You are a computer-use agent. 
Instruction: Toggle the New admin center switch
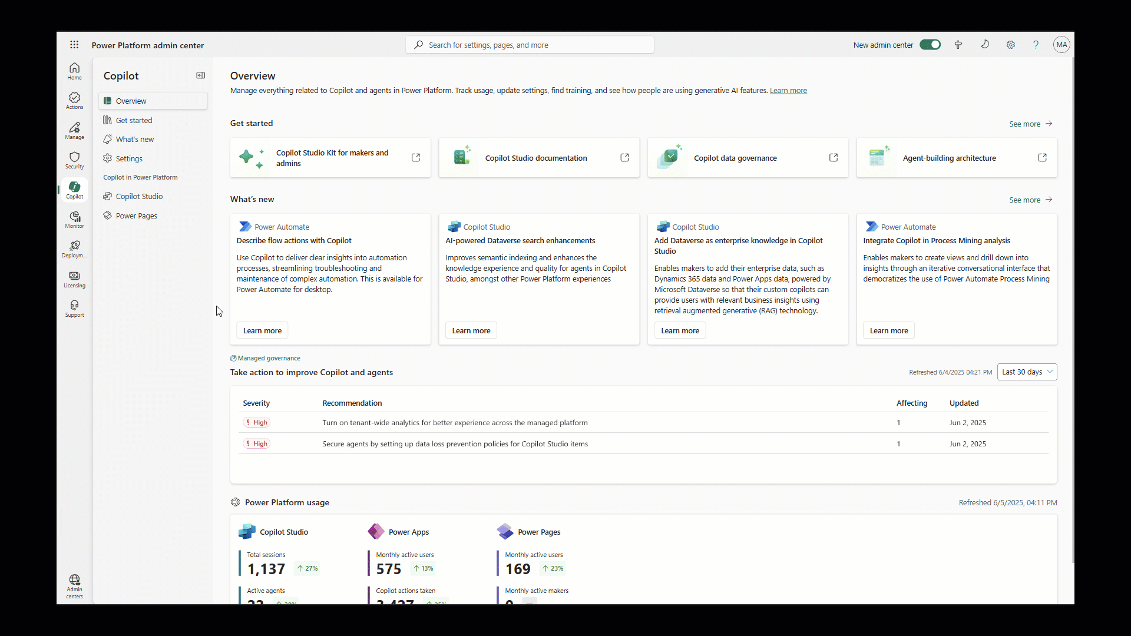(930, 45)
